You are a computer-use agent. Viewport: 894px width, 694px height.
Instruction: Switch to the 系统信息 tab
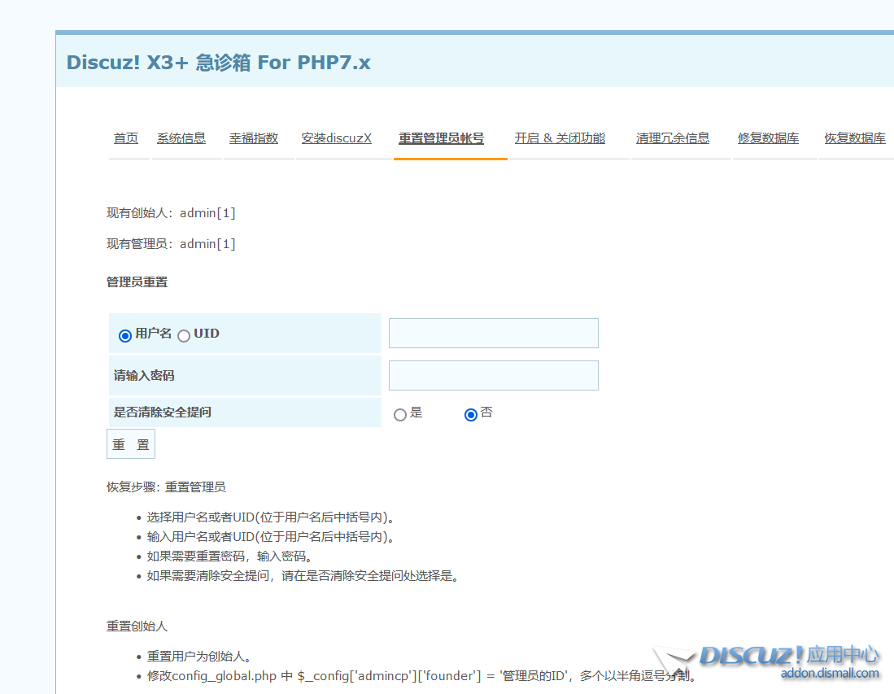(181, 138)
